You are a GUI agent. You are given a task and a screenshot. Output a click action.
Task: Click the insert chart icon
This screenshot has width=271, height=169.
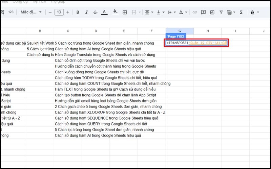point(212,12)
